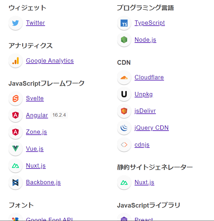Open the Zone.js link

click(36, 132)
